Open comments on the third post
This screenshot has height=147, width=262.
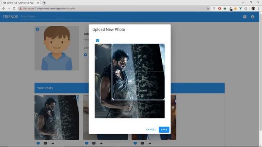[142, 143]
